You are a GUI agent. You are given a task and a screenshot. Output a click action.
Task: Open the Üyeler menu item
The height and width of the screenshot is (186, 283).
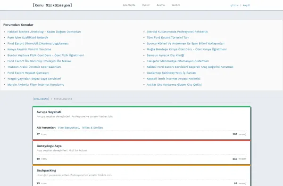point(146,5)
